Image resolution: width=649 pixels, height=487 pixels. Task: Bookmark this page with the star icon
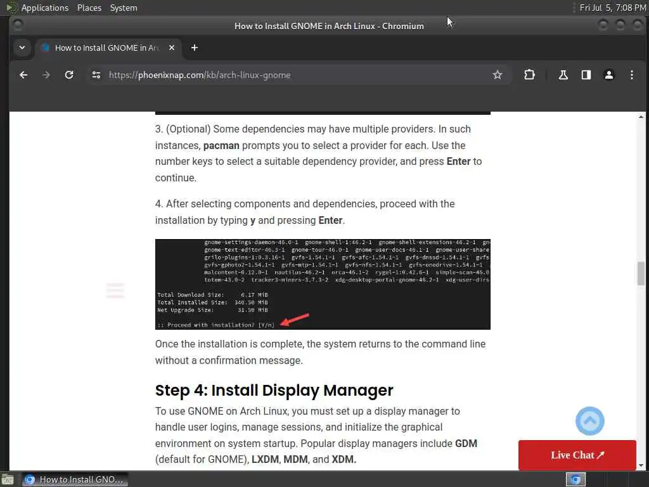(x=497, y=75)
